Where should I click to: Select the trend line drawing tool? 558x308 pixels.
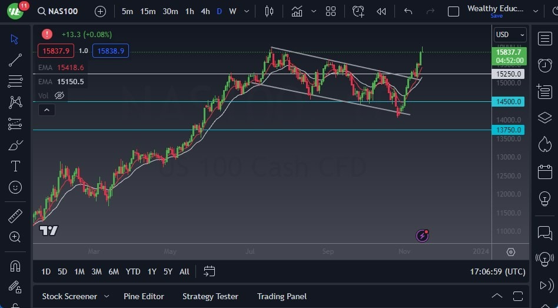(x=15, y=60)
